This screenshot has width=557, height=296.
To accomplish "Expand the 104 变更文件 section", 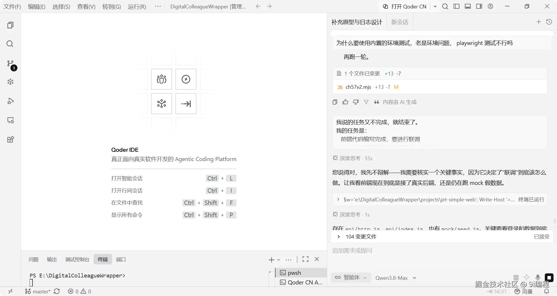I will (338, 237).
